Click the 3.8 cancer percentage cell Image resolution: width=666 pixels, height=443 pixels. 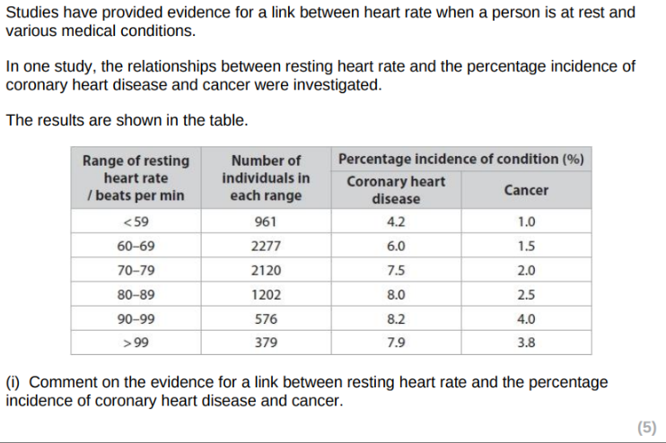click(x=526, y=343)
